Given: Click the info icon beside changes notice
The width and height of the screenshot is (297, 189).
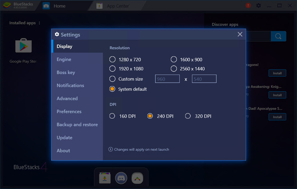Looking at the screenshot, I should point(110,149).
